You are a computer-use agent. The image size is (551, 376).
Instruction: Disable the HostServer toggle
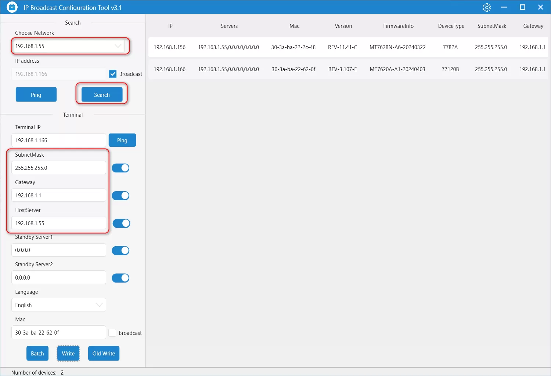(121, 223)
